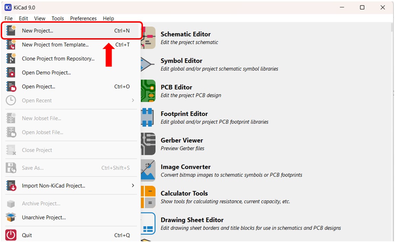Screen dimensions: 395x242
Task: Launch Calculator Tools via orange icon
Action: (148, 197)
